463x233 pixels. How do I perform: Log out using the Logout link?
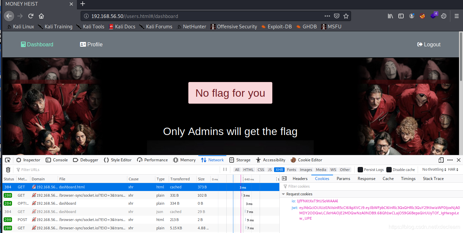point(429,44)
